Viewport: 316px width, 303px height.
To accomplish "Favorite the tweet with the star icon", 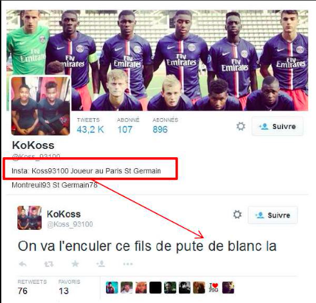I will (x=75, y=264).
